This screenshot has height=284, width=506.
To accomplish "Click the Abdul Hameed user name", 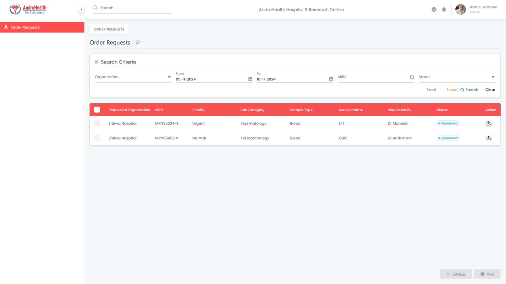I will click(483, 7).
